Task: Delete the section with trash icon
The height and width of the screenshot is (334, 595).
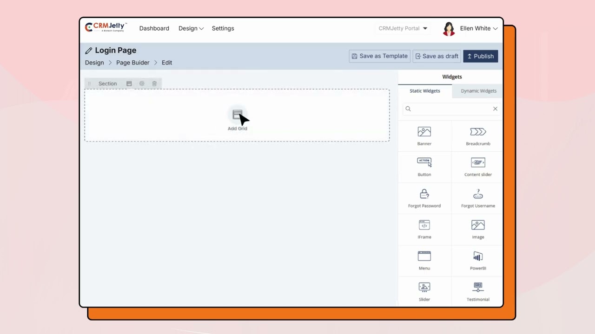Action: point(154,83)
